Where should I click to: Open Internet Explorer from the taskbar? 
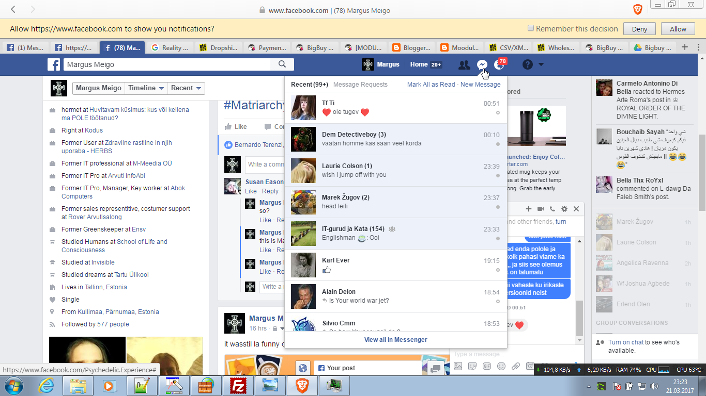click(46, 385)
